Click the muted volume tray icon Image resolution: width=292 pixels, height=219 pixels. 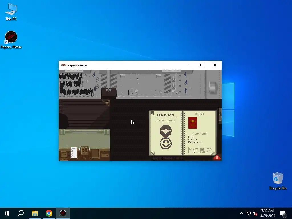coord(255,213)
